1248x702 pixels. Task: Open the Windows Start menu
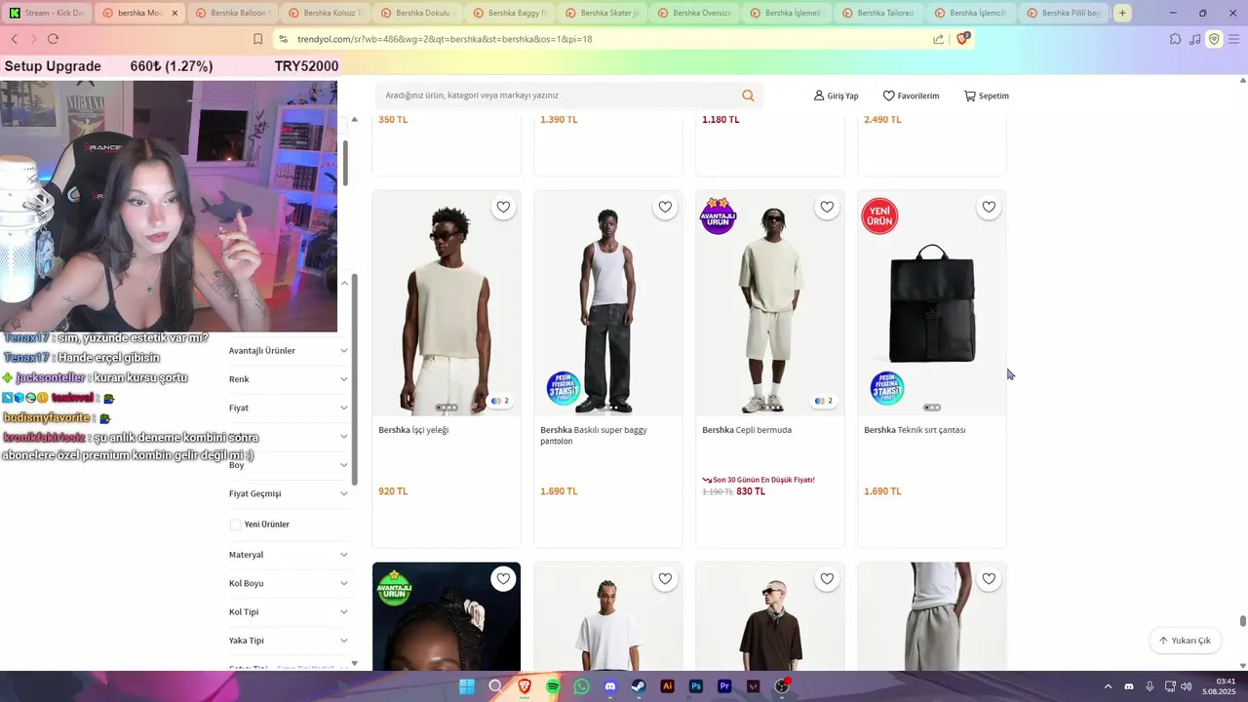coord(467,686)
